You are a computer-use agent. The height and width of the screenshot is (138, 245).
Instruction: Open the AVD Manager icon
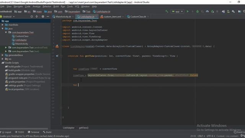pos(228,11)
